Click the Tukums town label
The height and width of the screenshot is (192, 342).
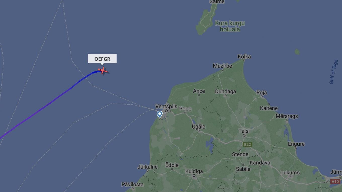point(290,173)
